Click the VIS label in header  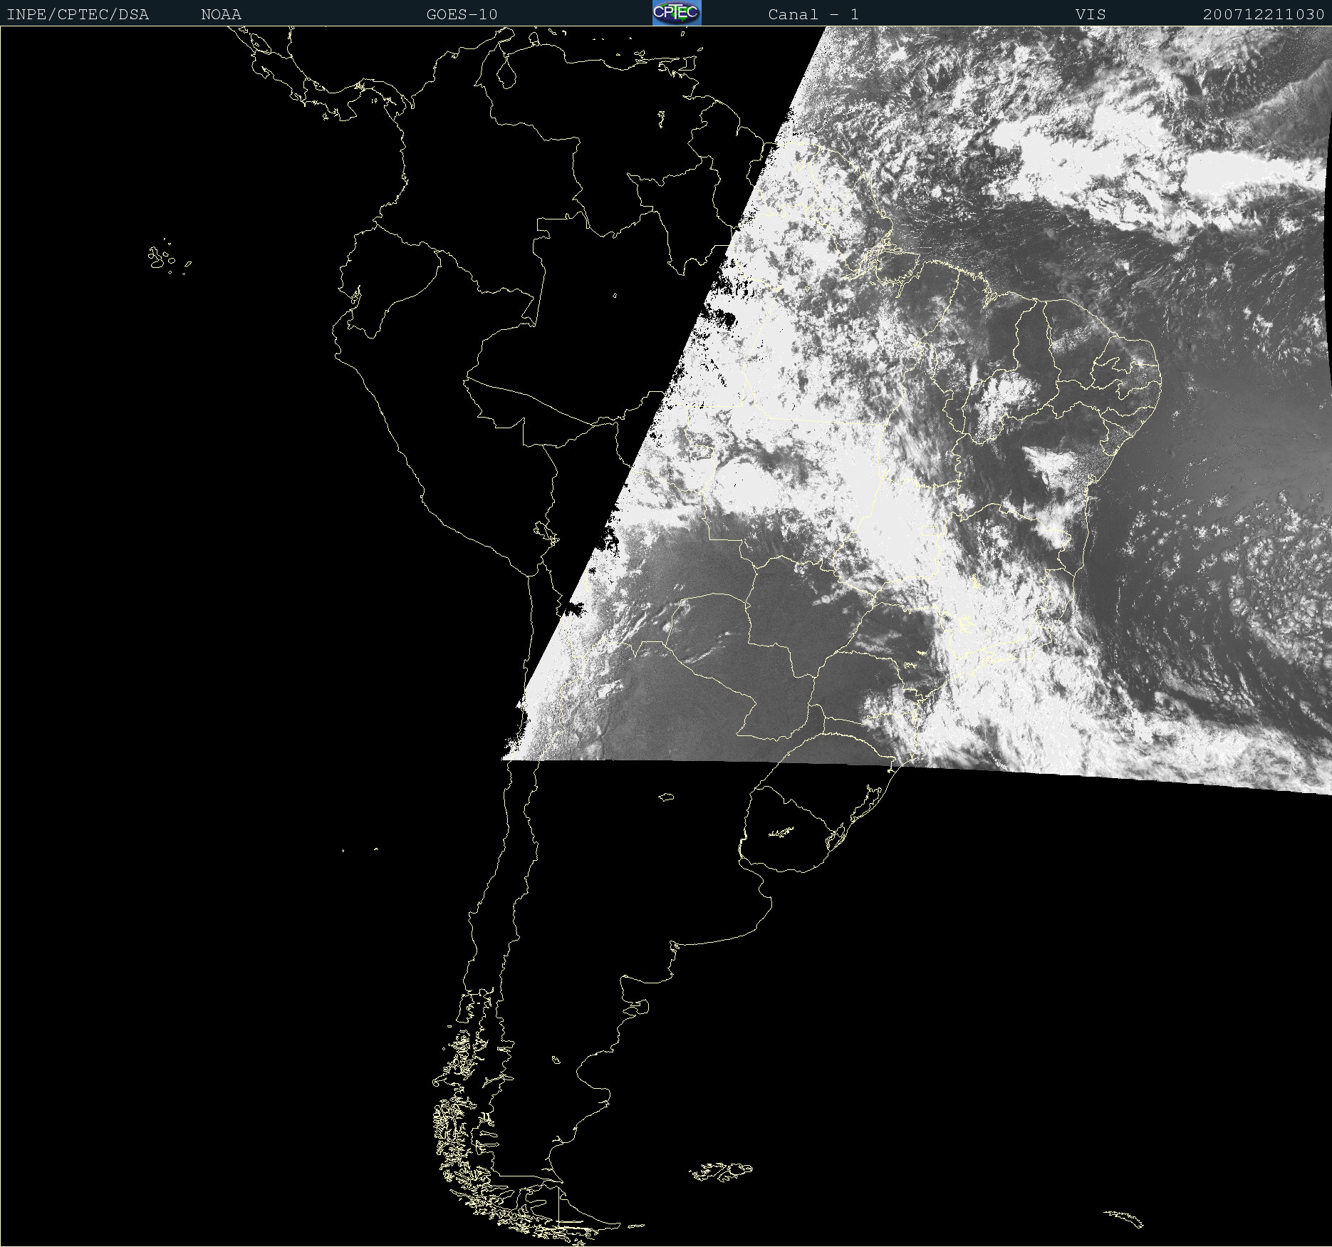pos(1091,15)
